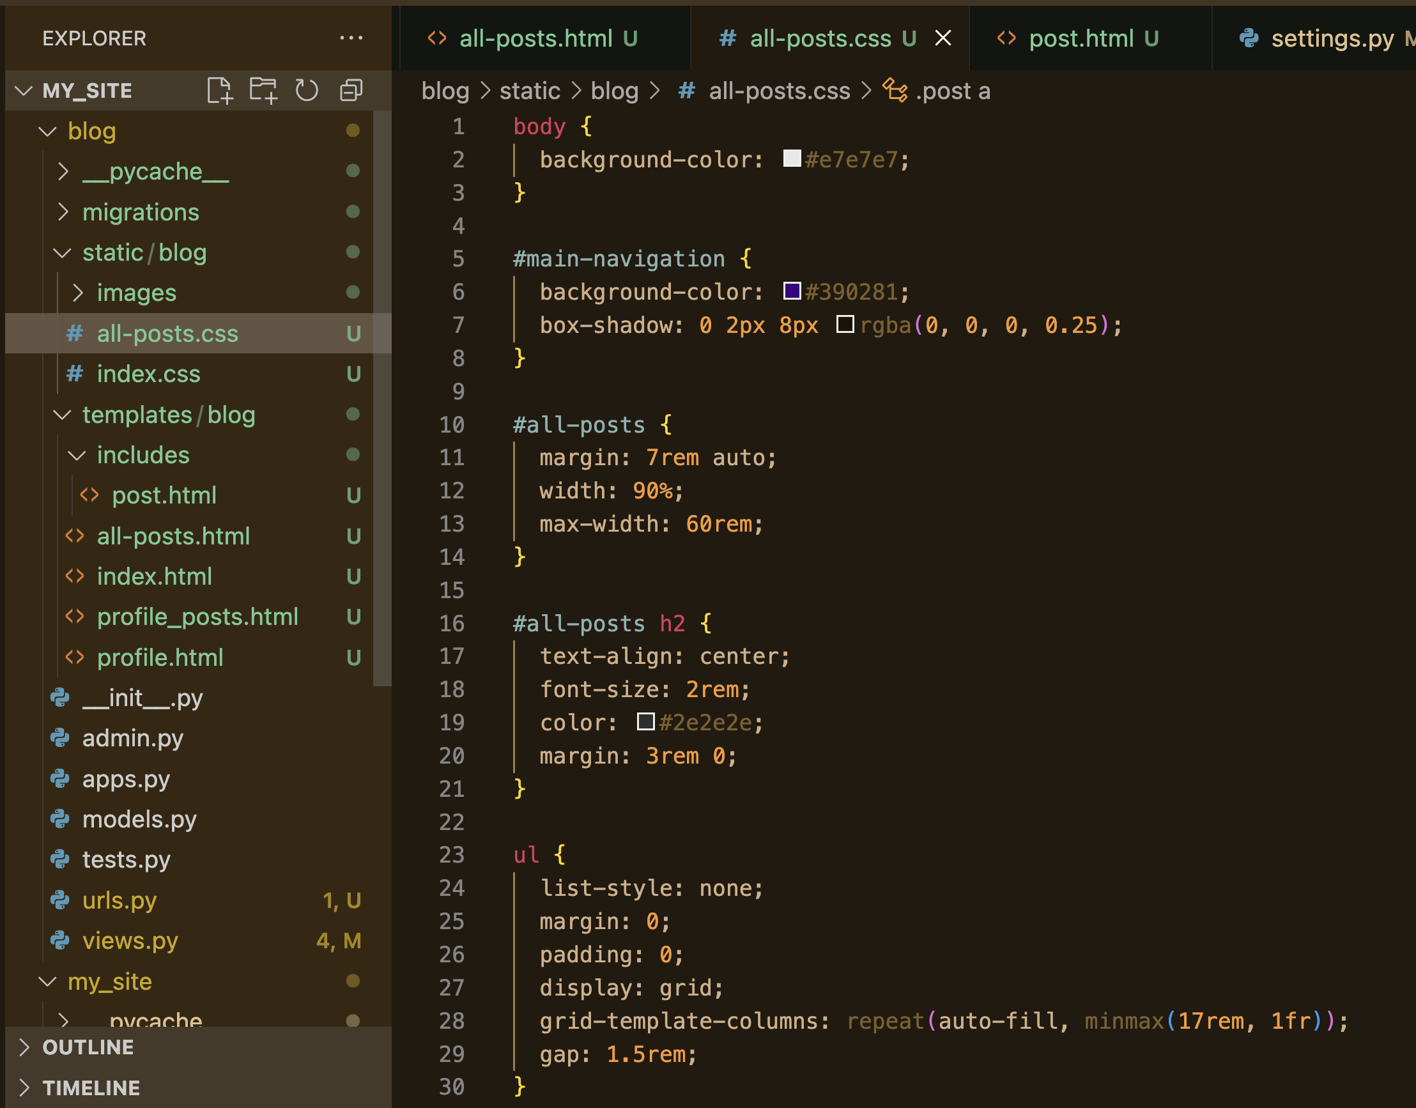Click the New File icon in explorer
1416x1108 pixels.
point(219,90)
